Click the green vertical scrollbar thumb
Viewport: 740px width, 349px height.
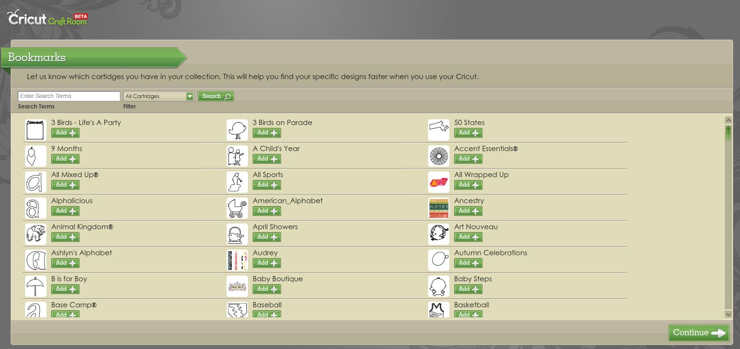click(728, 133)
